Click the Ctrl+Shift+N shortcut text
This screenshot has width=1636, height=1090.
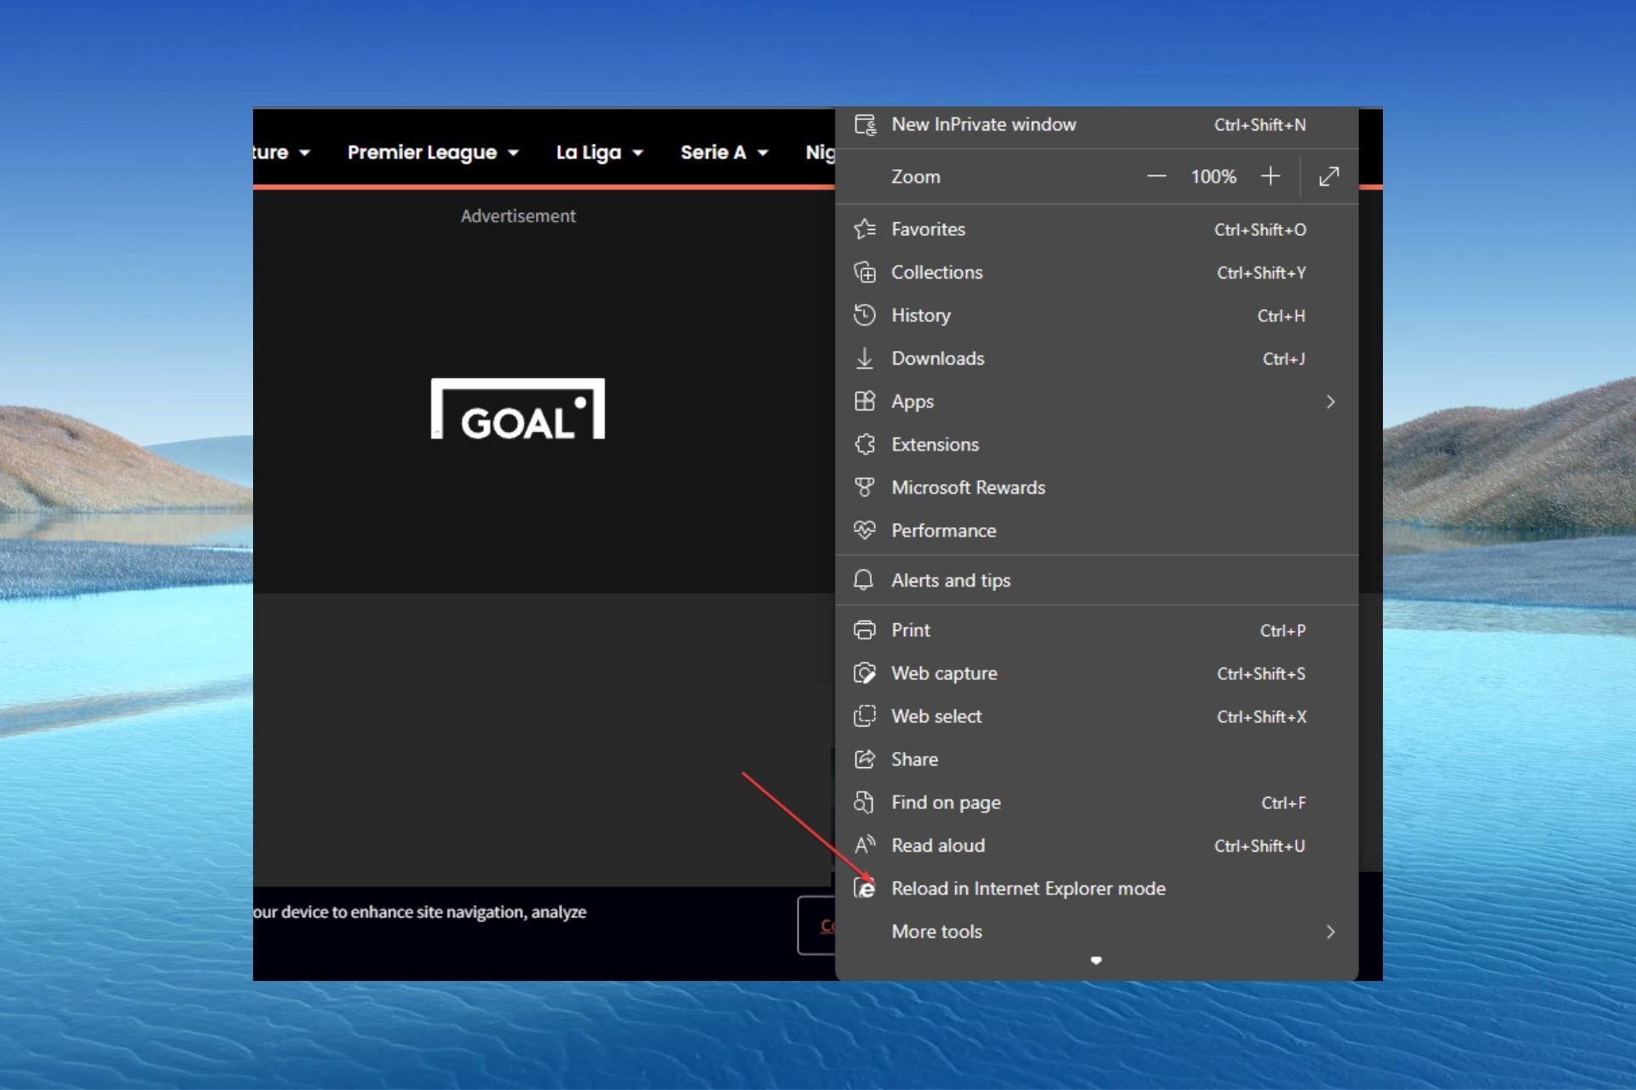click(x=1259, y=125)
